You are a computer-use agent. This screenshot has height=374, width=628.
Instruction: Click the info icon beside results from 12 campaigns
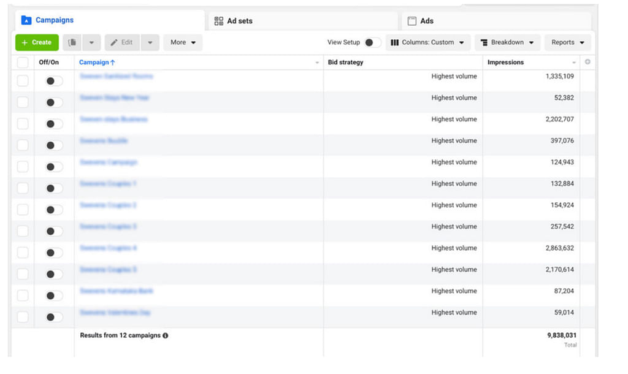click(166, 335)
